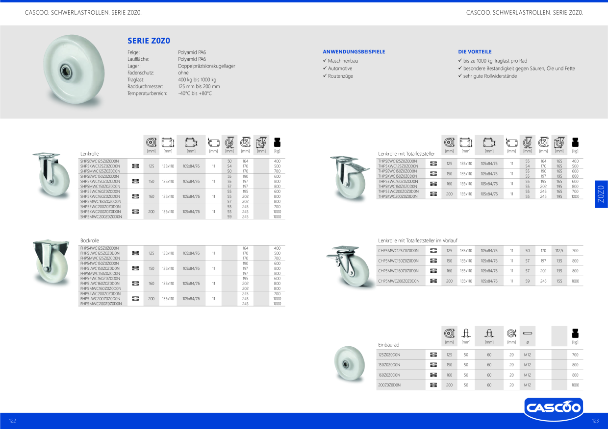608x429 pixels.
Task: Click model THP5EWC160Z0Z0D0N
Action: [398, 181]
